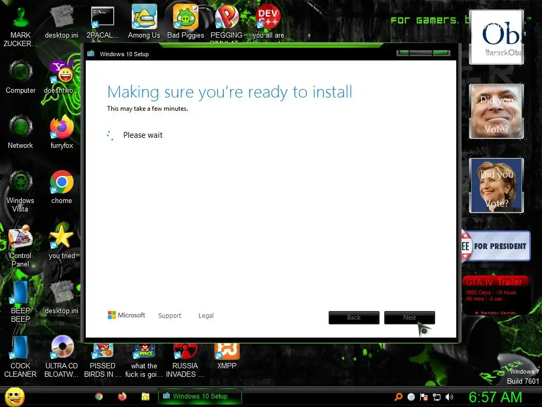Click the 'Please wait' text
The width and height of the screenshot is (542, 407).
tap(143, 135)
